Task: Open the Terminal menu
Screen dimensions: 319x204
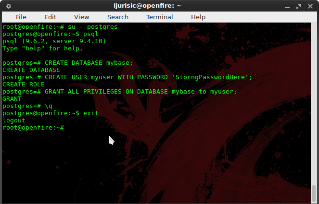Action: 160,17
